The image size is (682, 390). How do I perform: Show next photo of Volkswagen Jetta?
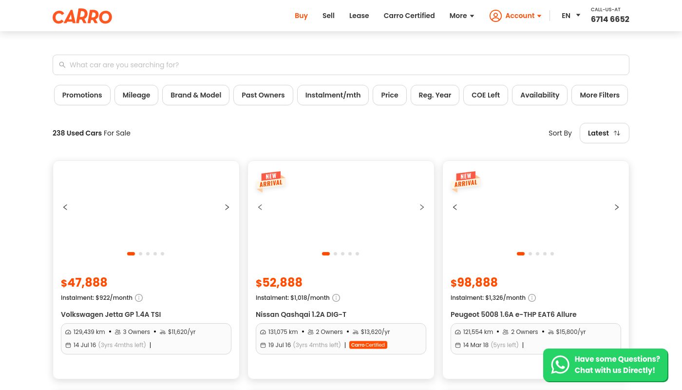pos(227,207)
